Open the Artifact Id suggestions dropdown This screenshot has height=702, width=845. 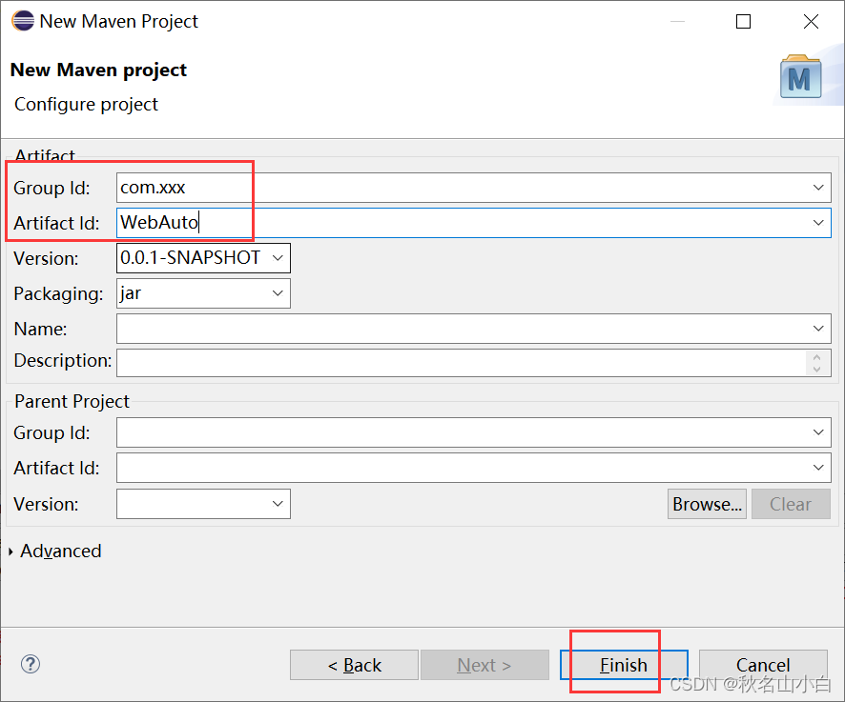click(818, 222)
